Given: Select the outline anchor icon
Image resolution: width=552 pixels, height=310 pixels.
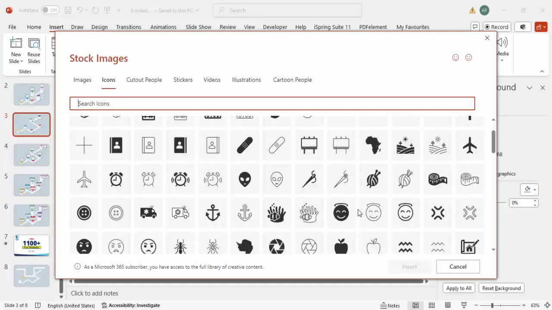Looking at the screenshot, I should 245,213.
